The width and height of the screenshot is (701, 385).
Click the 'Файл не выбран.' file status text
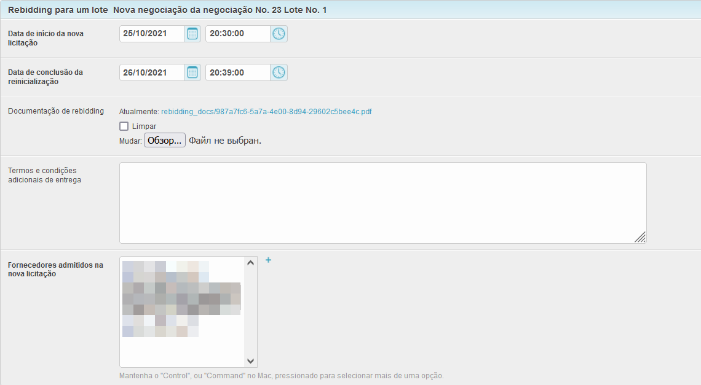tap(225, 141)
